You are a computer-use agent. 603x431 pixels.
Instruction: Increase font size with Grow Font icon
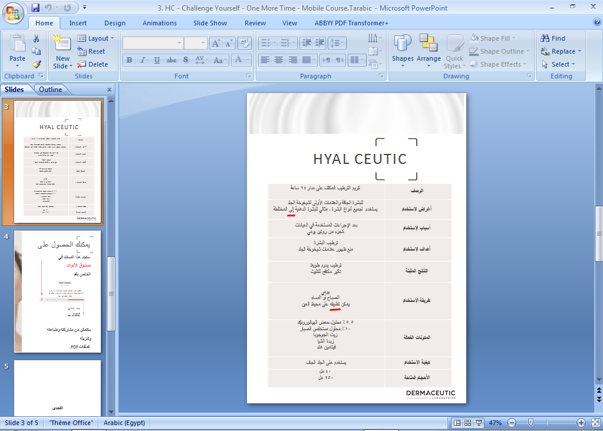[216, 43]
